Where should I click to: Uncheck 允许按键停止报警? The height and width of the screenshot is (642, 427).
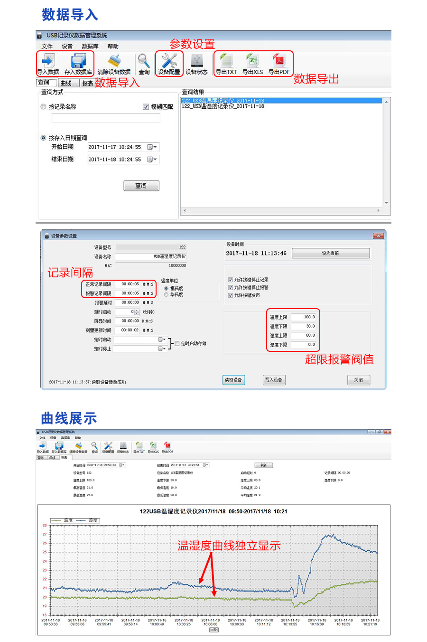pyautogui.click(x=231, y=287)
